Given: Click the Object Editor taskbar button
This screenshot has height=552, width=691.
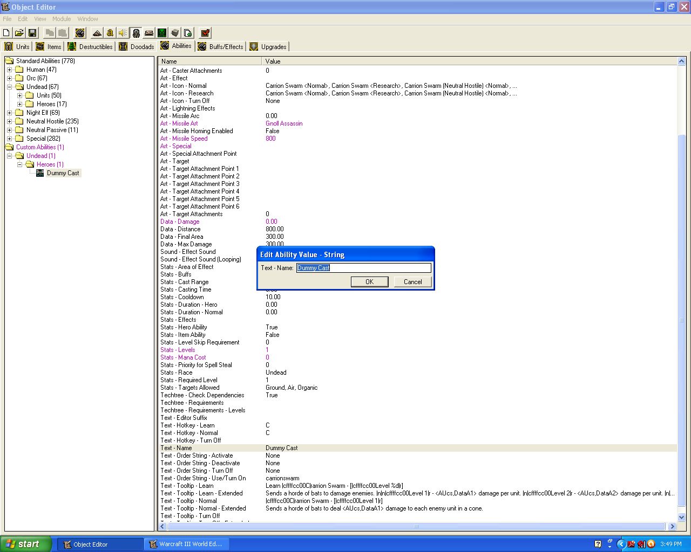Looking at the screenshot, I should pos(100,544).
